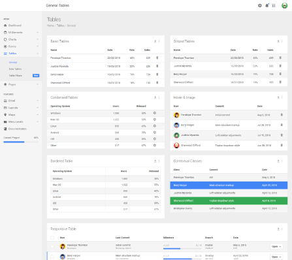Delete Benji Harper commit in Hover & Image
292x260 pixels.
click(x=282, y=125)
